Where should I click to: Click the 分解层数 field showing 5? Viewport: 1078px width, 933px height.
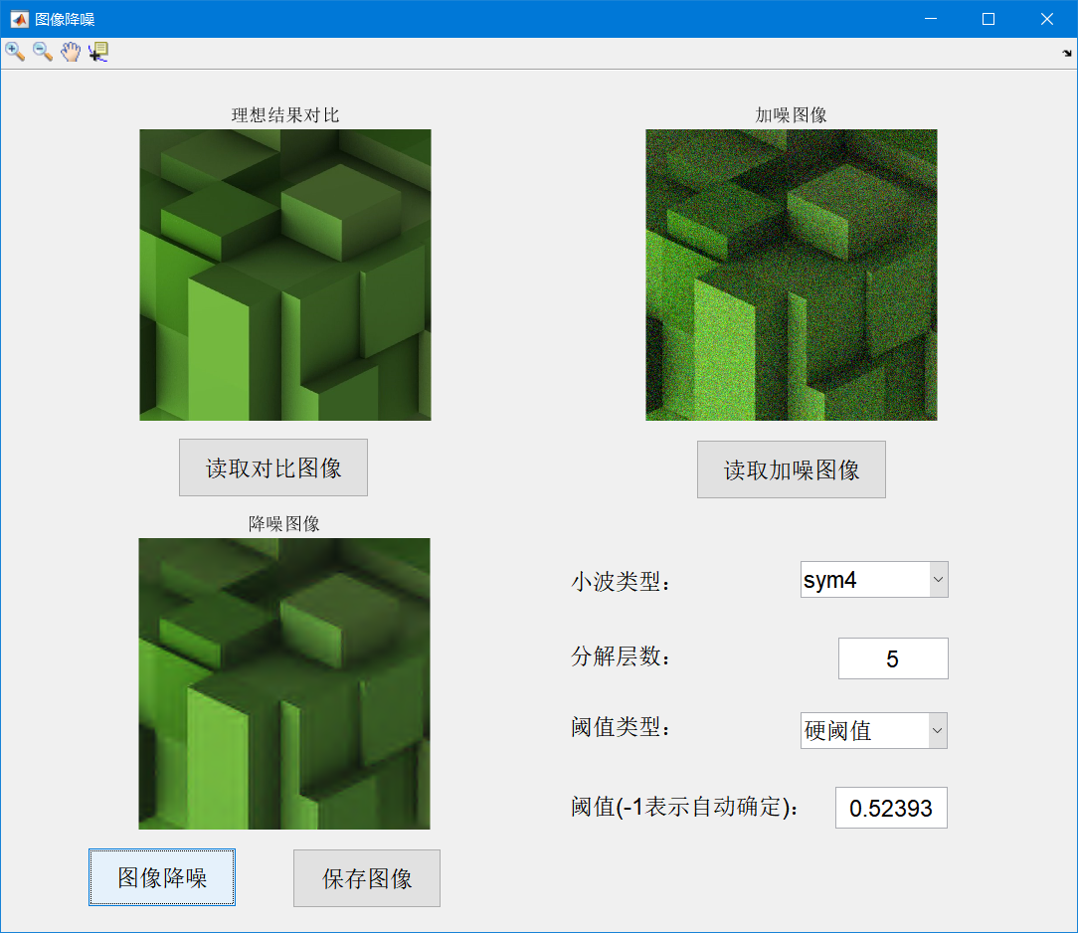[893, 658]
